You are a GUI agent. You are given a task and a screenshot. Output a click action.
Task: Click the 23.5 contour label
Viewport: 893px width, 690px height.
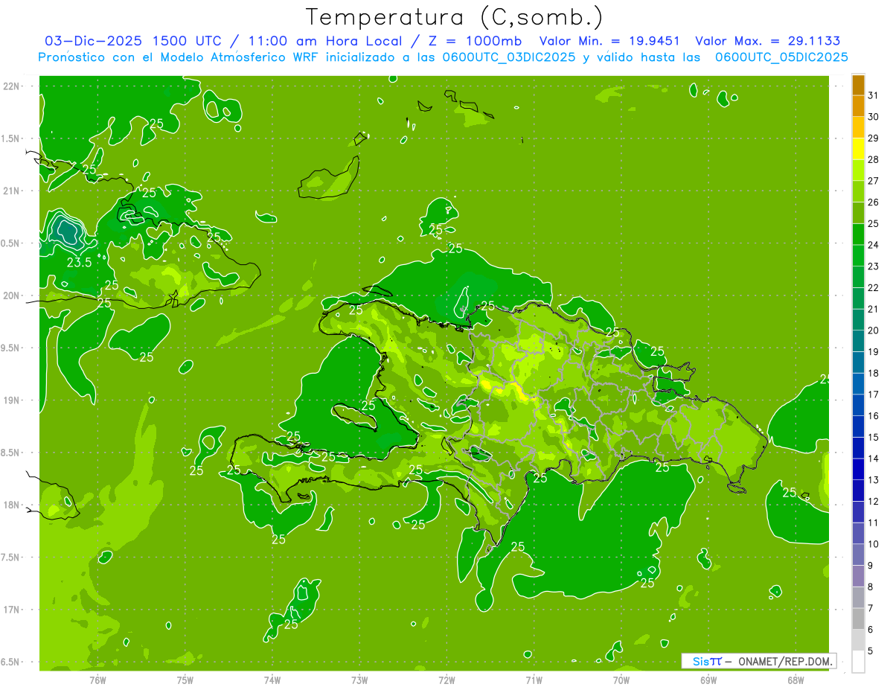pyautogui.click(x=80, y=262)
